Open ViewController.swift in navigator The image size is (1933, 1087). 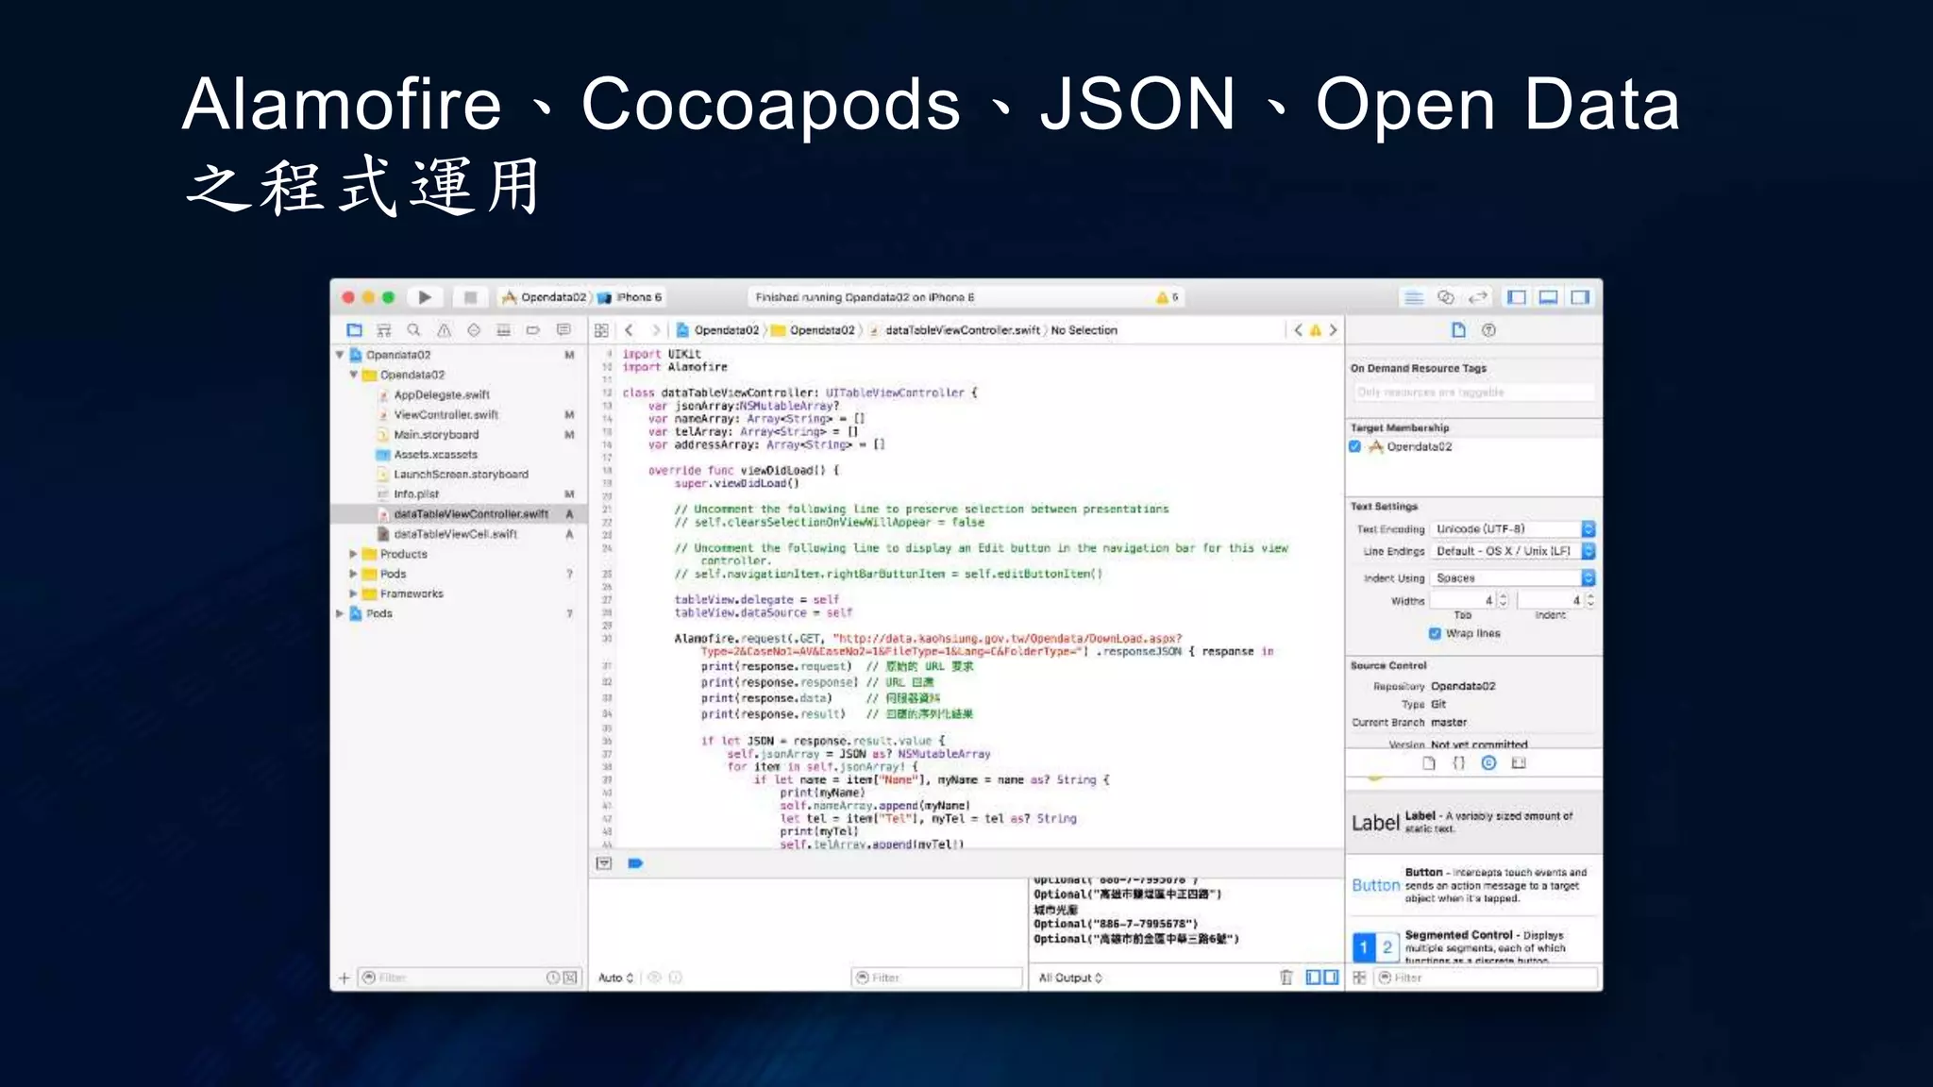[445, 414]
